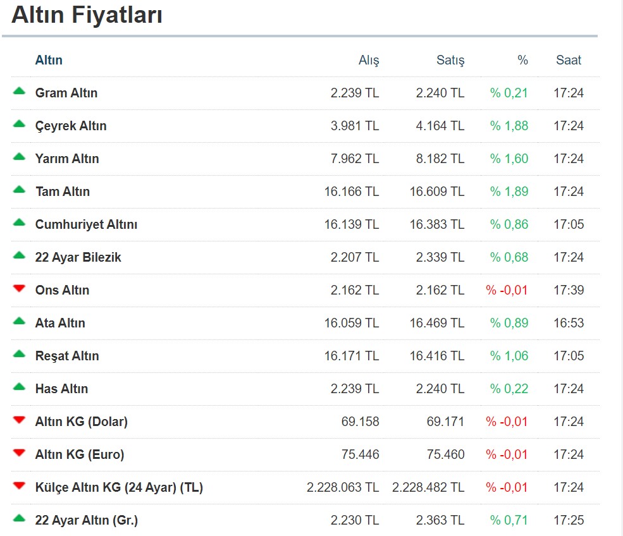Toggle the arrow for 22 Ayar Bilezik
The height and width of the screenshot is (536, 623).
coord(19,257)
